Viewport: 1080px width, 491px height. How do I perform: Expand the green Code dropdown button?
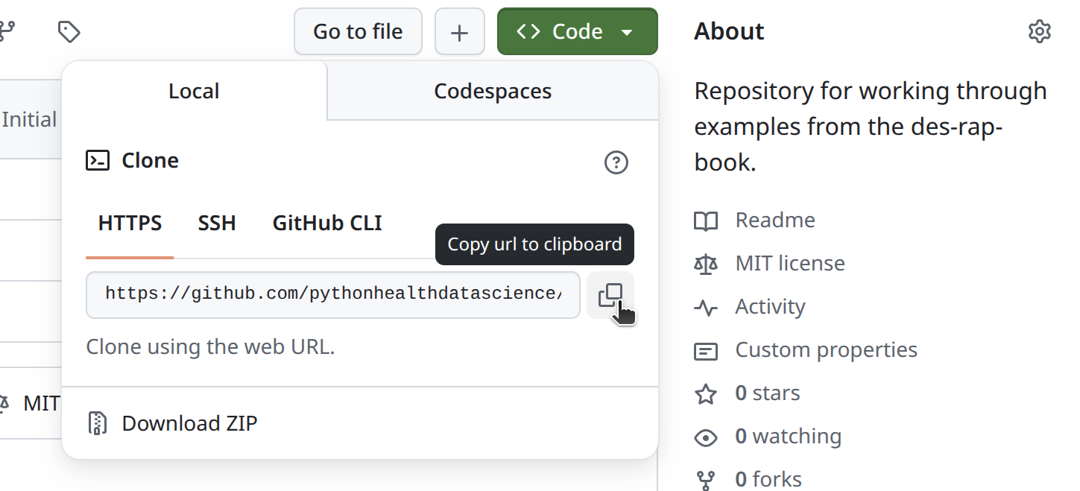click(577, 31)
